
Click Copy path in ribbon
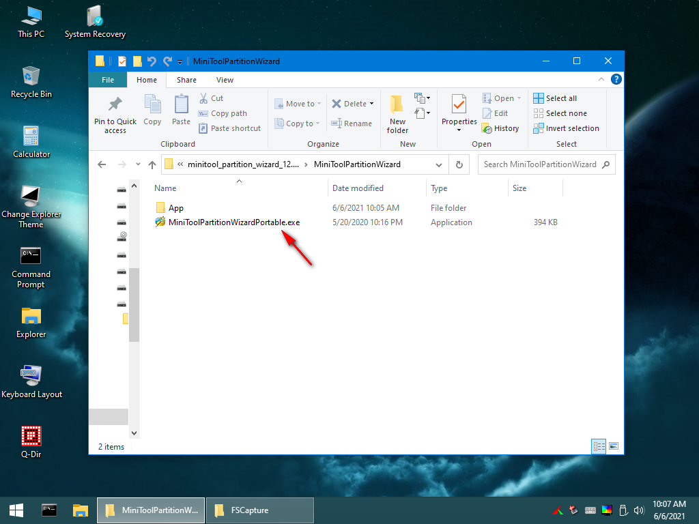223,113
